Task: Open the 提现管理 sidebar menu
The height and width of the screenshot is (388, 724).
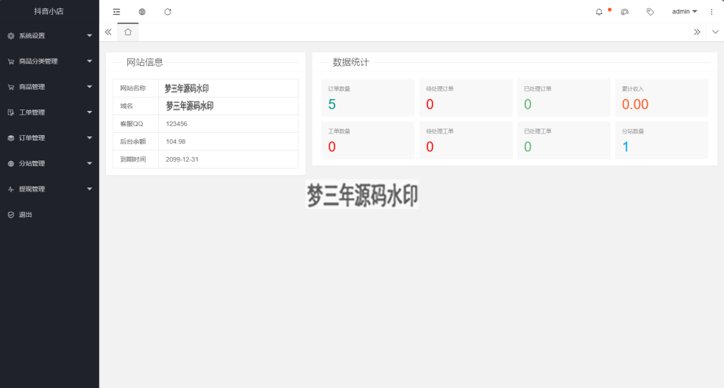Action: click(49, 189)
